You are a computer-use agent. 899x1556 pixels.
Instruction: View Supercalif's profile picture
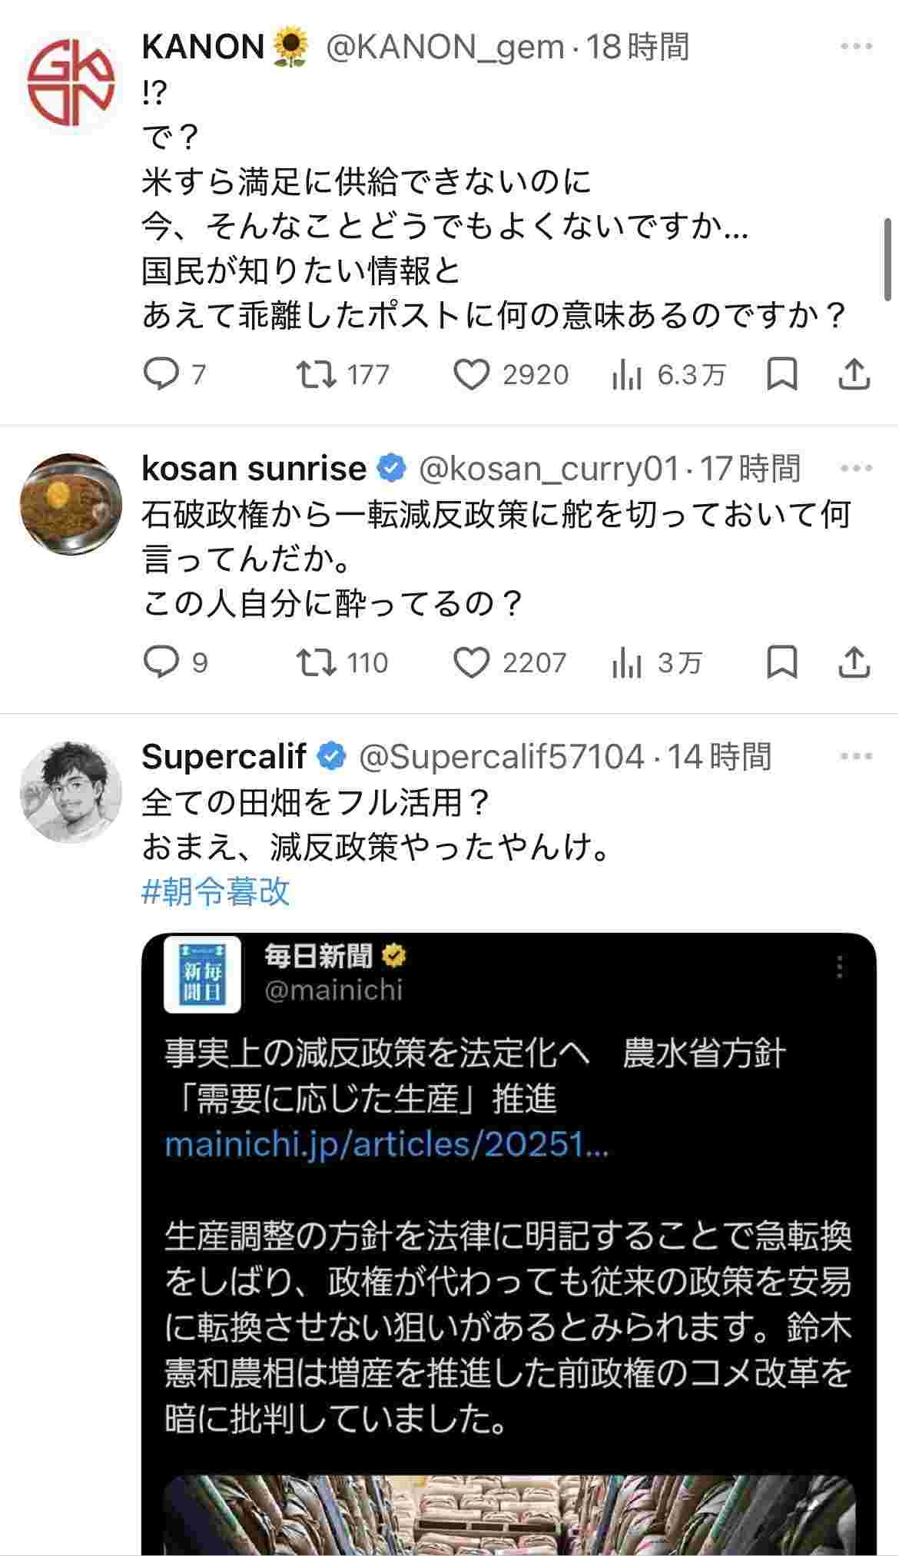click(71, 791)
